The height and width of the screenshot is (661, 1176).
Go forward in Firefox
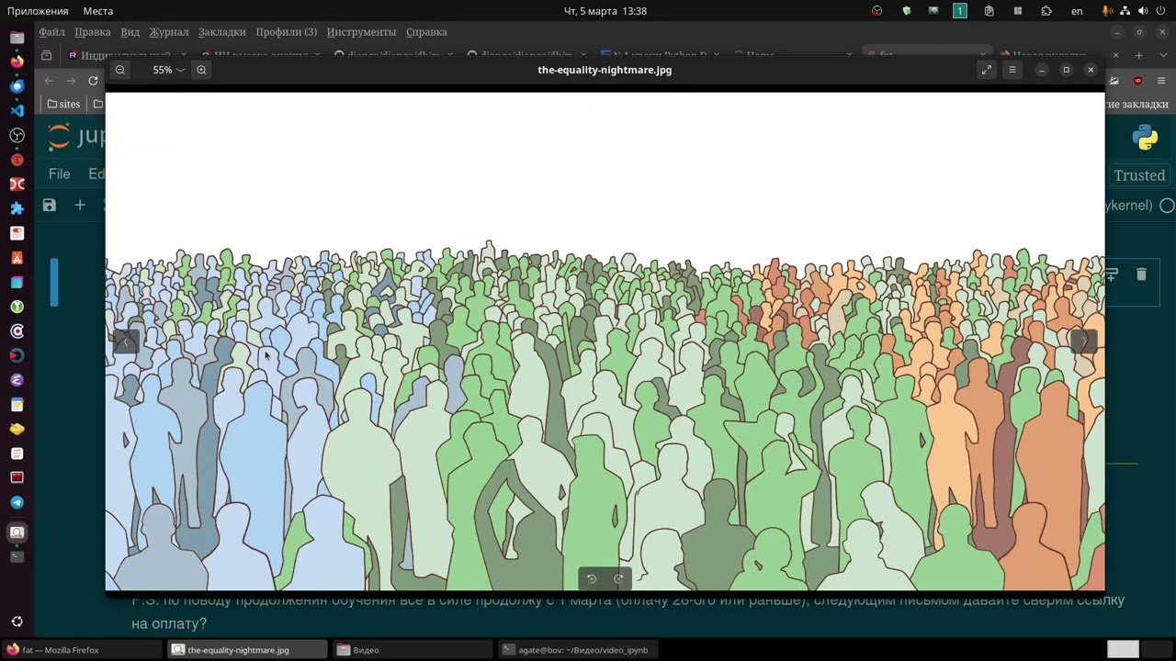pos(71,81)
